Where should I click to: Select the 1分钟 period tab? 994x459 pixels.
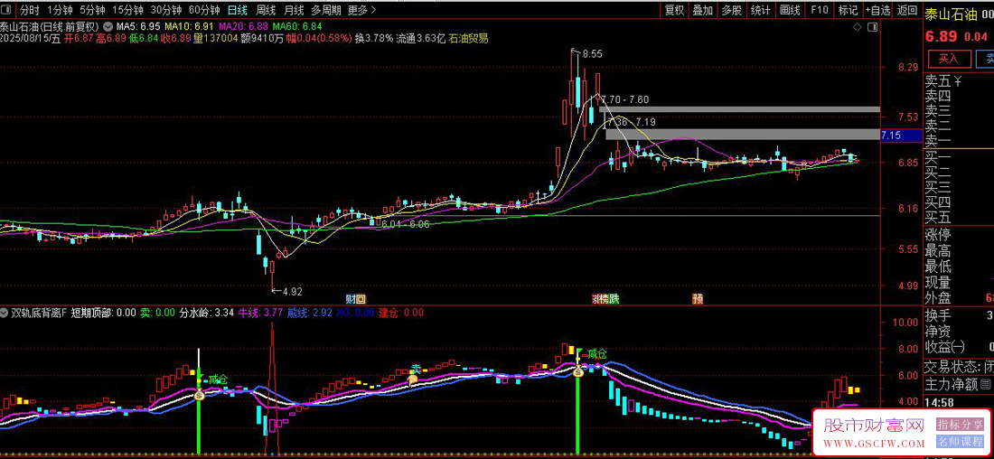coord(59,10)
